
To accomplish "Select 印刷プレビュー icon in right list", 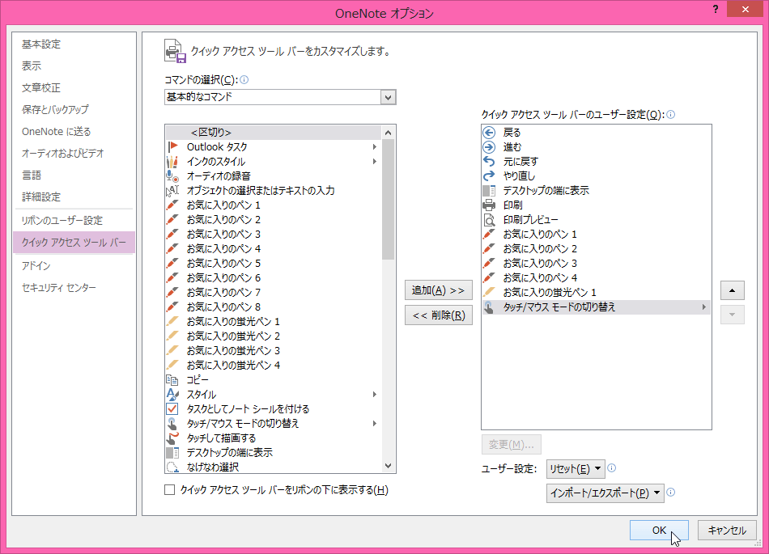I will [489, 219].
